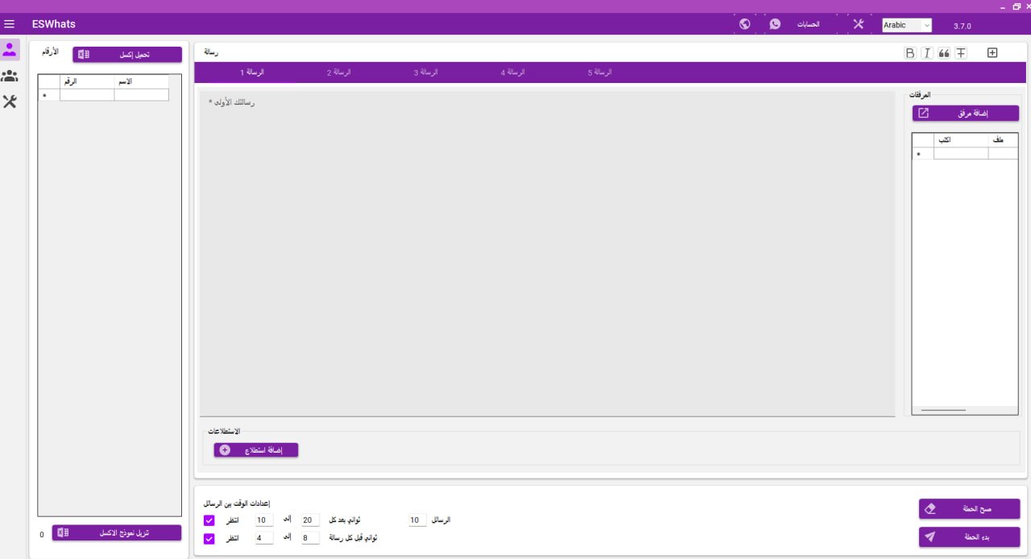Click the تحميل إكسل upload button

pyautogui.click(x=127, y=54)
